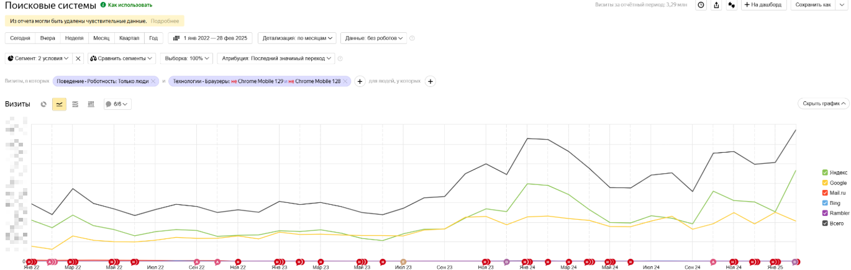Select the 'Неделя' period tab
The width and height of the screenshot is (851, 270).
(75, 38)
